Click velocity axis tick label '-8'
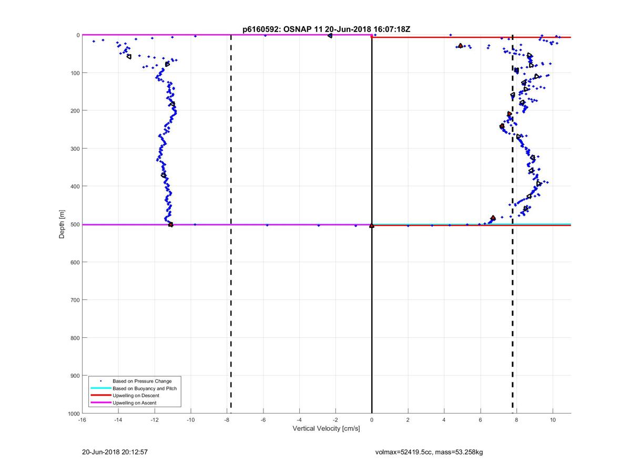 227,420
